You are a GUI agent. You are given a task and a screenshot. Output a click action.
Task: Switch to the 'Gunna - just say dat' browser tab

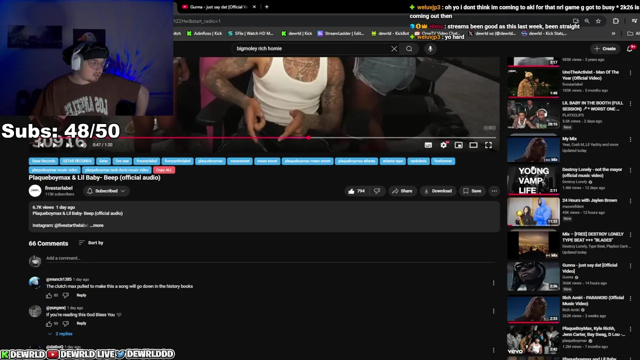pyautogui.click(x=218, y=7)
